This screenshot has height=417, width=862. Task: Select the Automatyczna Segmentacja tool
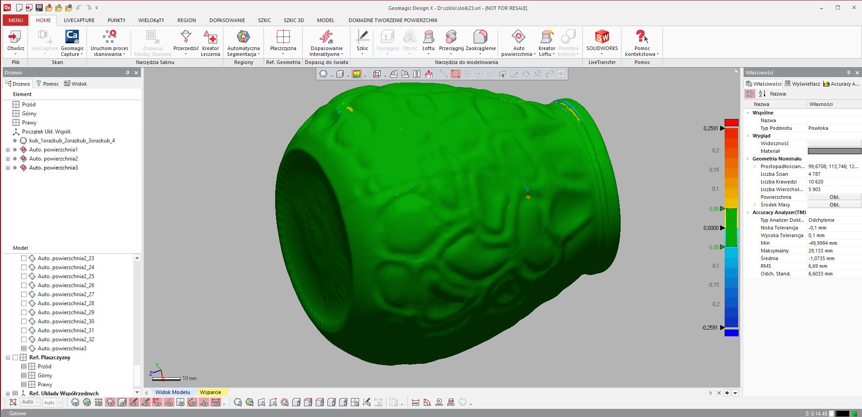[243, 37]
